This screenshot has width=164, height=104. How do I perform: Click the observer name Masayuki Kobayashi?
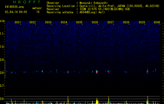(x=94, y=3)
